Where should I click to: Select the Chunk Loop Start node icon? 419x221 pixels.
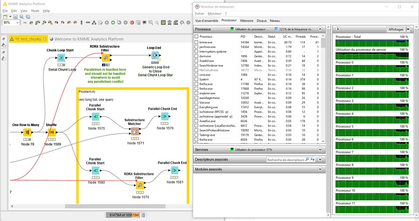(x=61, y=58)
